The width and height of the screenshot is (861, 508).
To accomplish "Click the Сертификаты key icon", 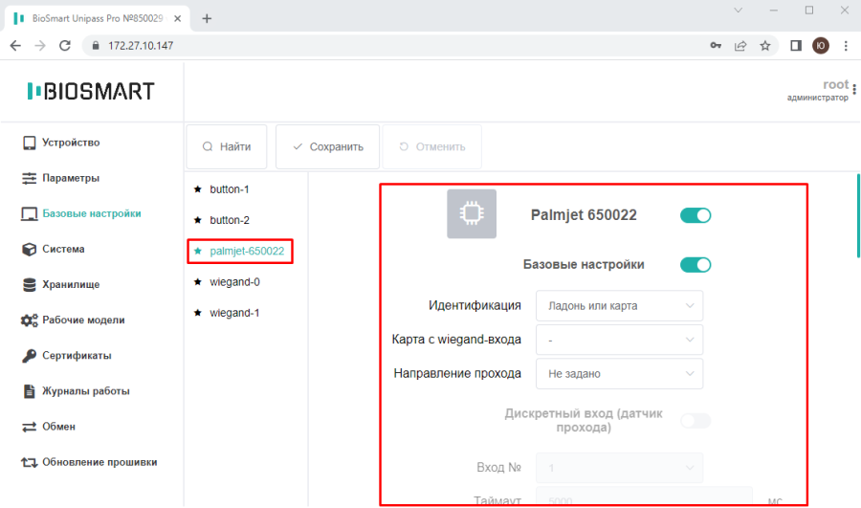I will tap(29, 356).
